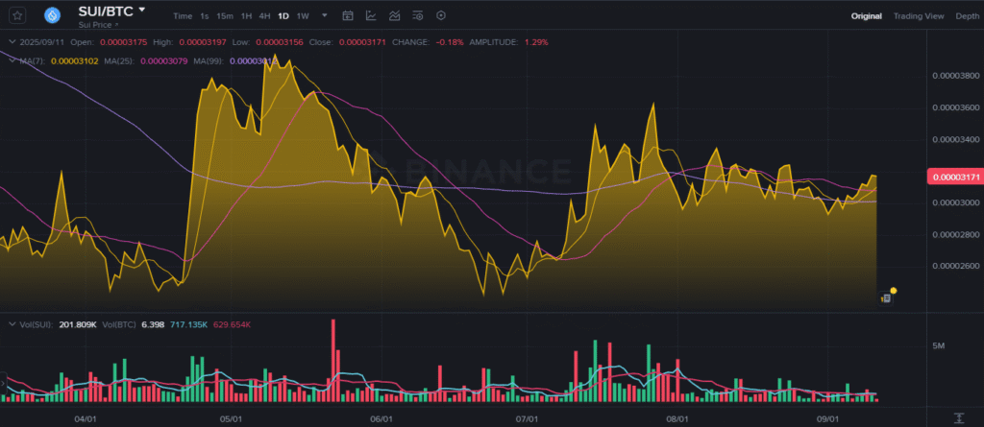Viewport: 984px width, 427px height.
Task: Click the hexagon preferences icon in toolbar
Action: pos(441,16)
